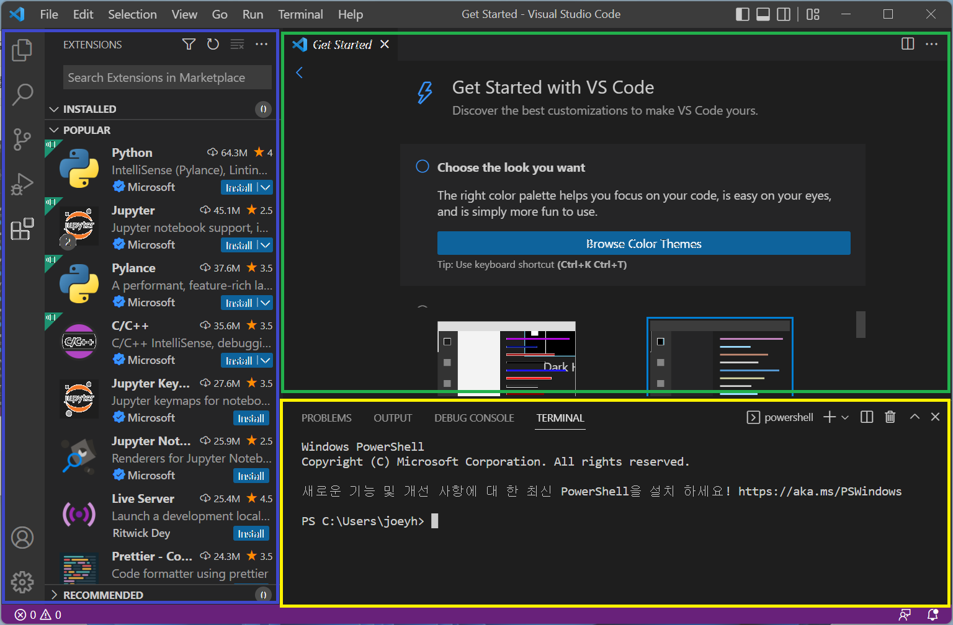The width and height of the screenshot is (953, 625).
Task: Open C/C++ install dropdown arrow
Action: tap(266, 360)
